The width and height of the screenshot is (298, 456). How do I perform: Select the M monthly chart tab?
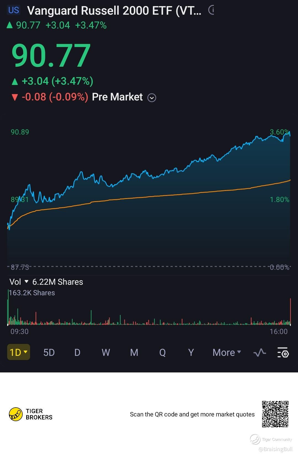[x=134, y=353]
